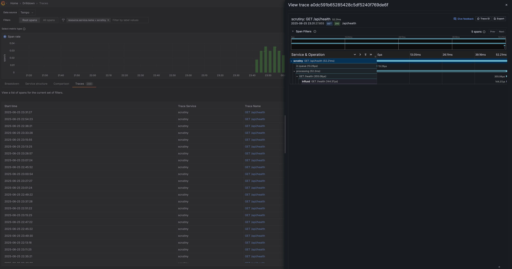Click the Start time column header
This screenshot has height=269, width=512.
pyautogui.click(x=11, y=106)
